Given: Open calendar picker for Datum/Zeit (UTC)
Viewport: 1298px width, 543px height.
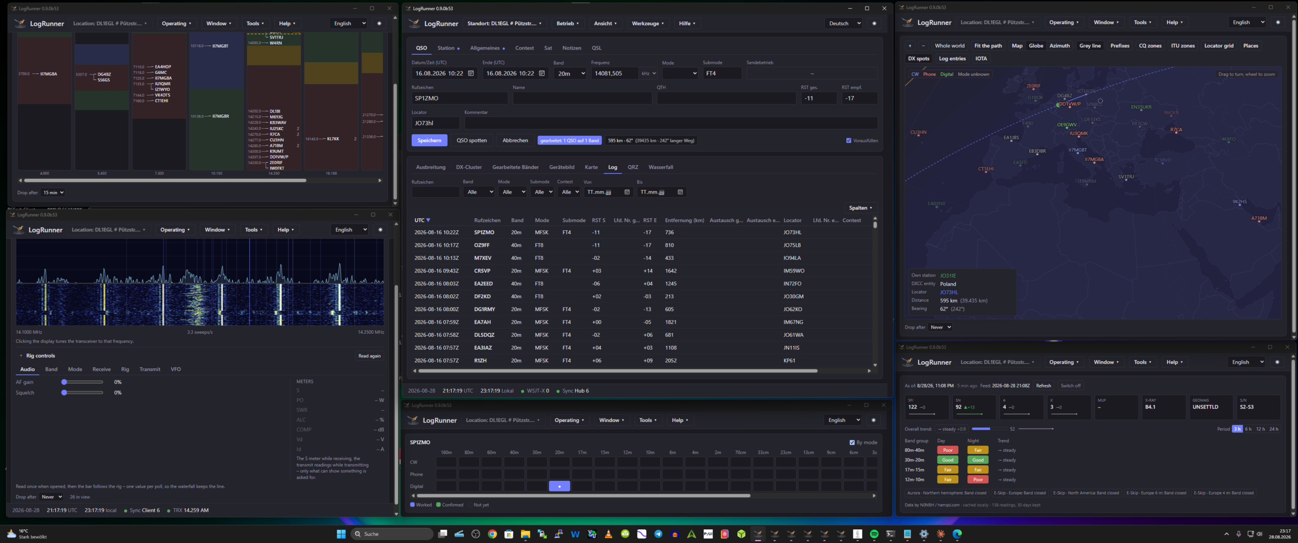Looking at the screenshot, I should 471,73.
